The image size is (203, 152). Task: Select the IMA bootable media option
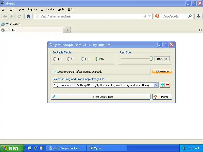[x=99, y=59]
